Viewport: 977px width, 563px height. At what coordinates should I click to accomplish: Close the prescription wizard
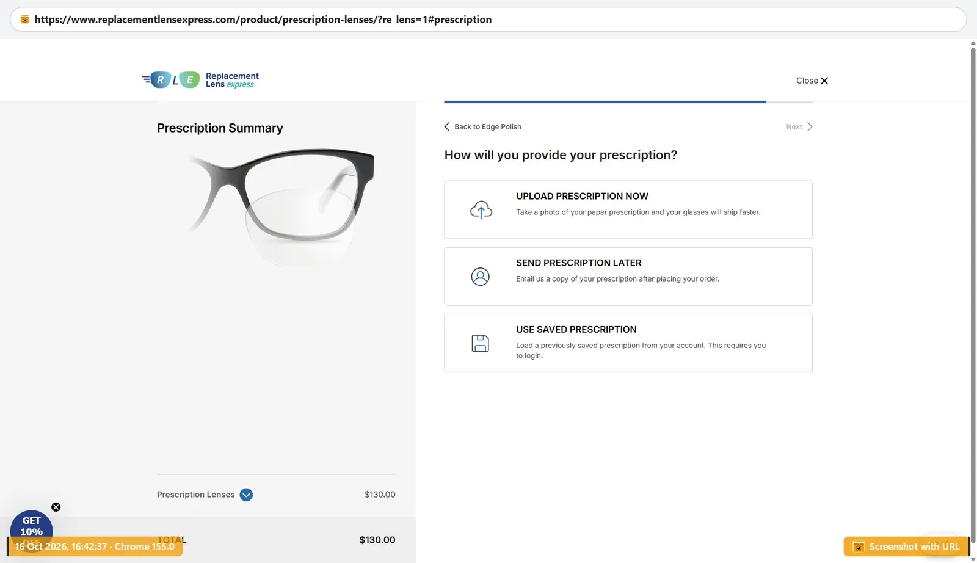click(x=812, y=81)
